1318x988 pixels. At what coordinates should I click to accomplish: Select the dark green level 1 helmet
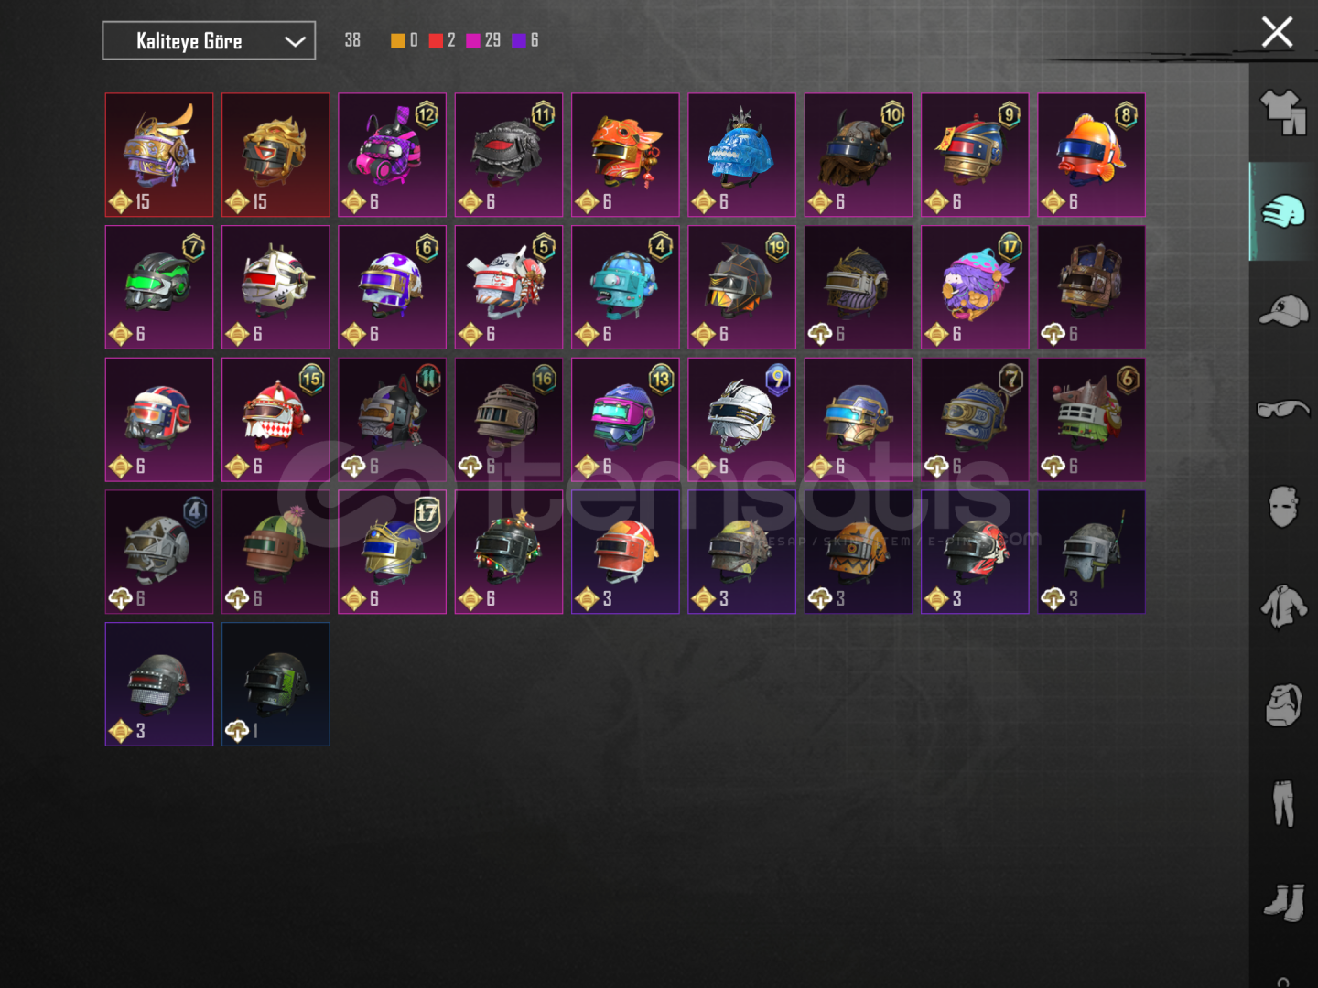[x=275, y=684]
